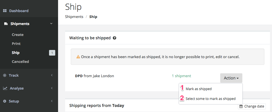The width and height of the screenshot is (272, 112).
Task: Click the Shipments breadcrumb link
Action: 74,17
